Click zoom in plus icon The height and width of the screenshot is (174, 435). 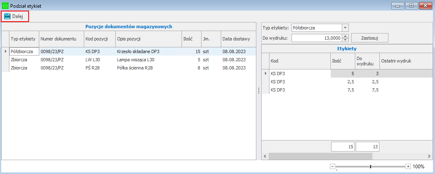(408, 167)
